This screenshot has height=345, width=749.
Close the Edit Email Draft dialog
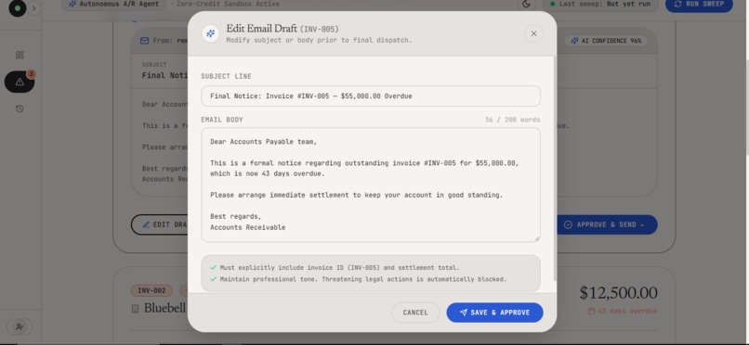(x=533, y=33)
